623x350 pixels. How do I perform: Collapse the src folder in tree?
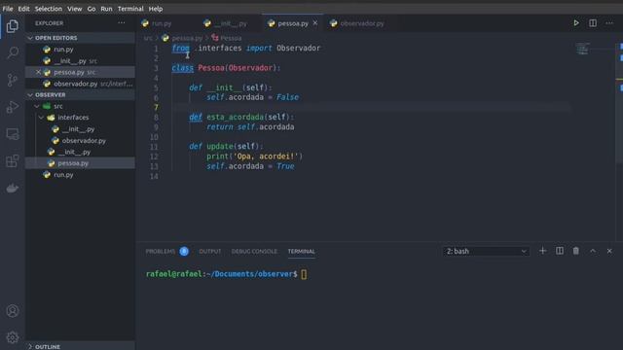(37, 106)
